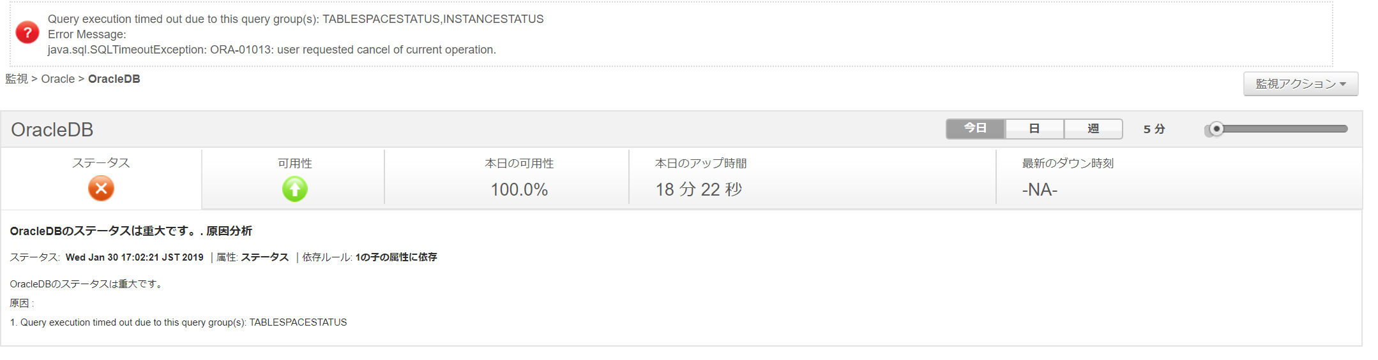Click the ORA-01013 error message line
Image resolution: width=1378 pixels, height=360 pixels.
pos(271,50)
